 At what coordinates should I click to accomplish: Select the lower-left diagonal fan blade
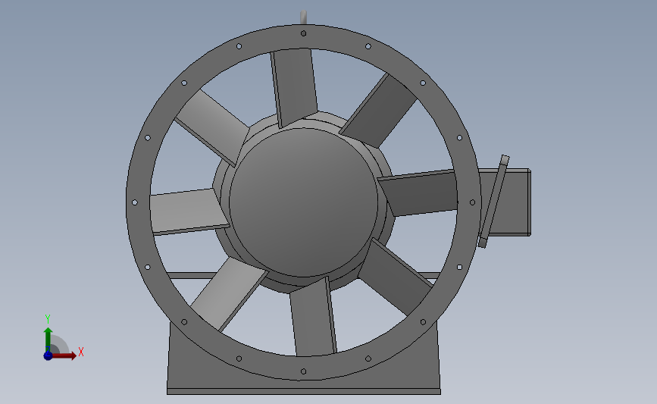pyautogui.click(x=229, y=294)
